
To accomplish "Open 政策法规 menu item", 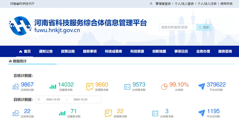I will click(68, 52).
